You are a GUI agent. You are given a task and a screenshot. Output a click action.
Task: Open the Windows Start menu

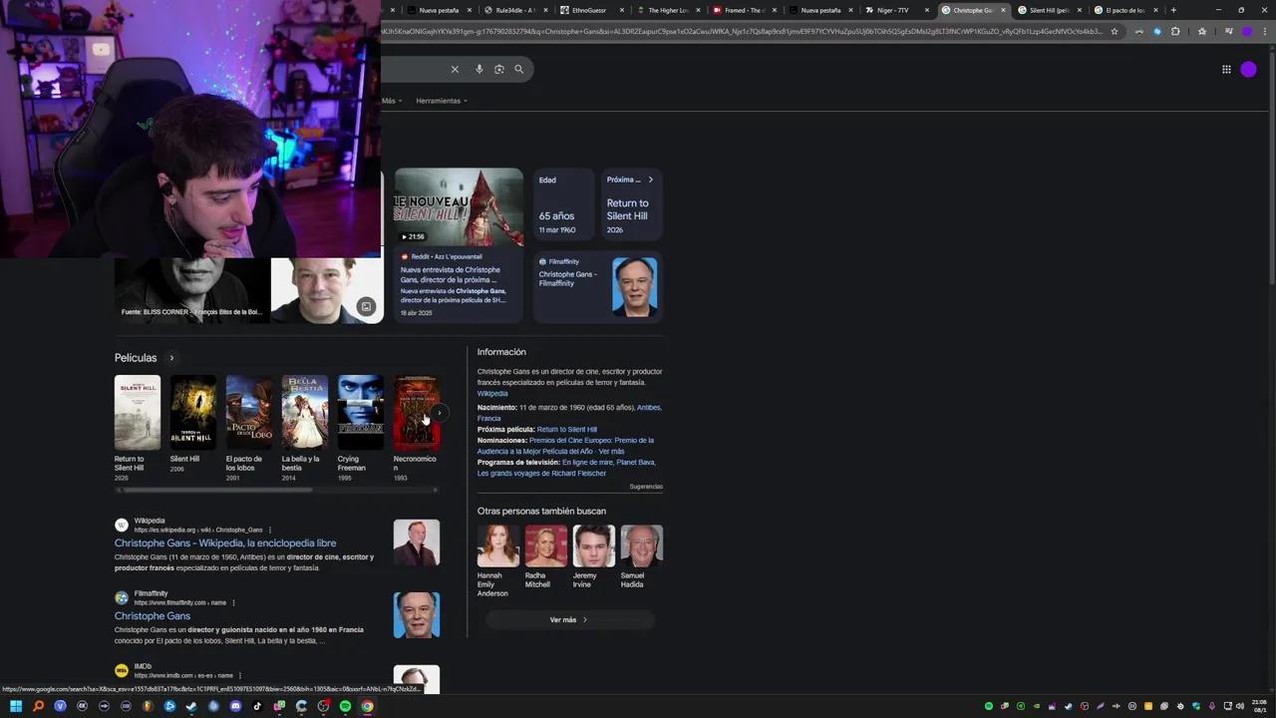pos(16,706)
